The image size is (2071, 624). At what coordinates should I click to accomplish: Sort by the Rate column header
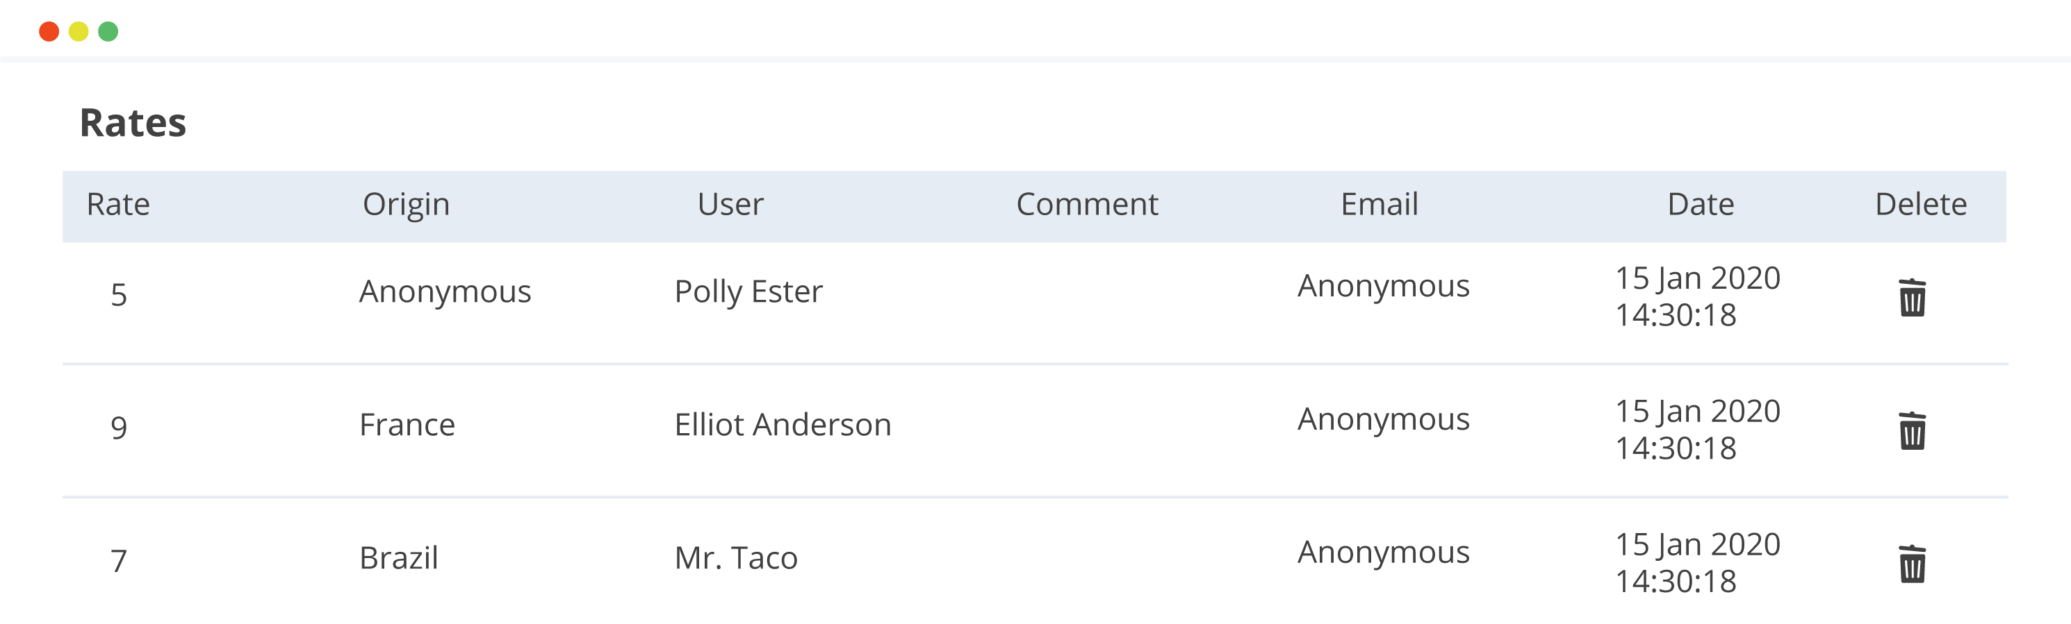pyautogui.click(x=118, y=205)
